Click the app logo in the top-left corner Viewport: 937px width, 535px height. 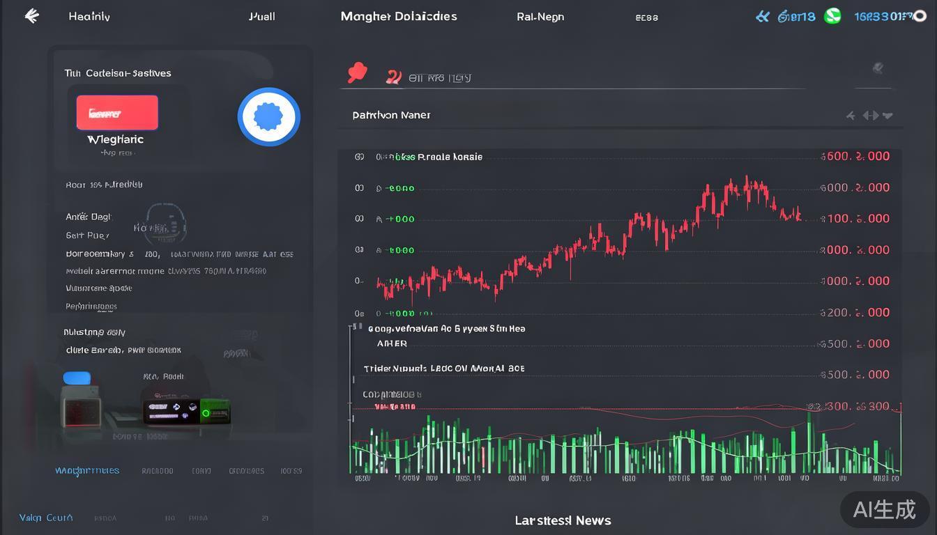pos(31,16)
